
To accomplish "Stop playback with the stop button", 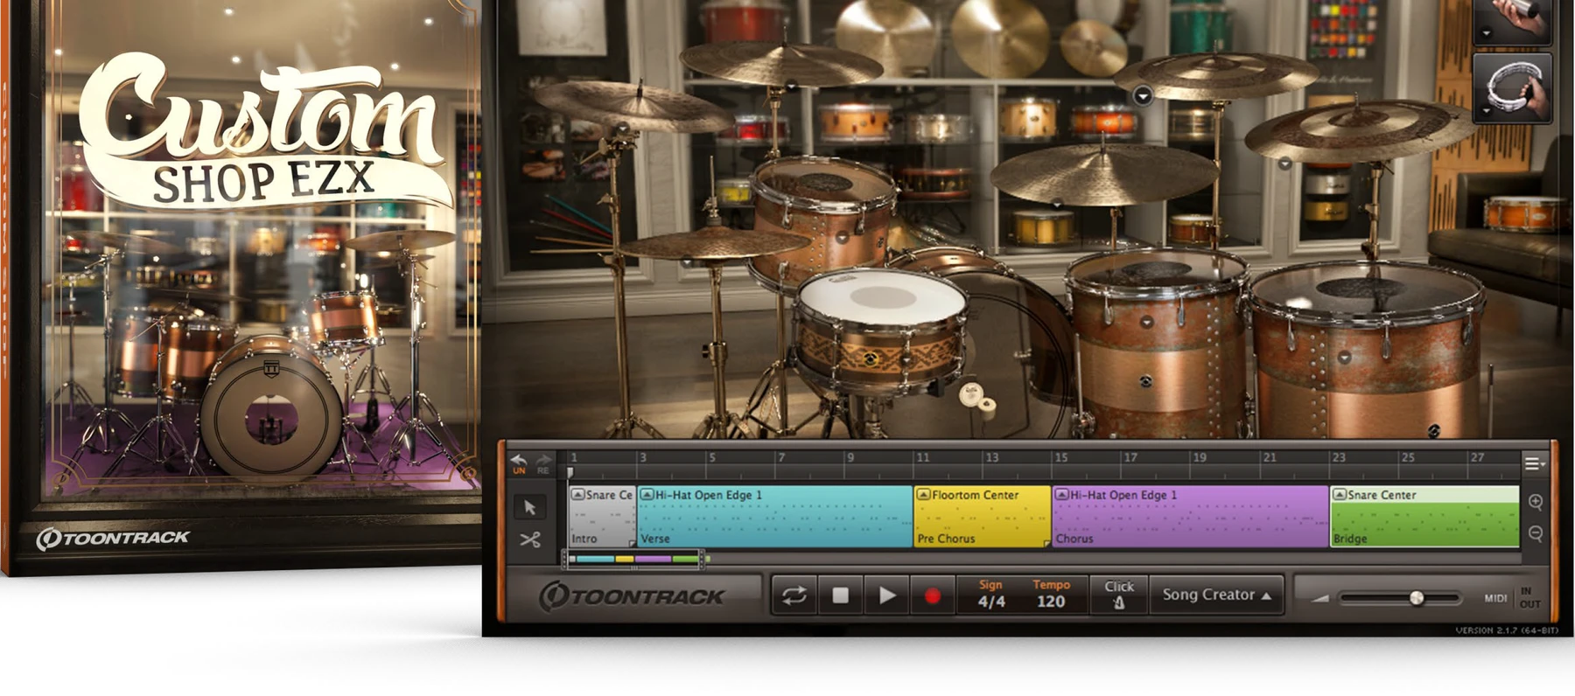I will tap(840, 595).
